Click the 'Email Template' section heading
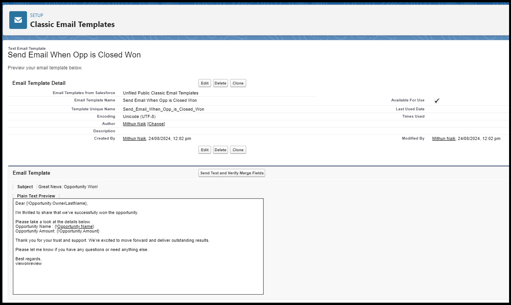 coord(32,173)
